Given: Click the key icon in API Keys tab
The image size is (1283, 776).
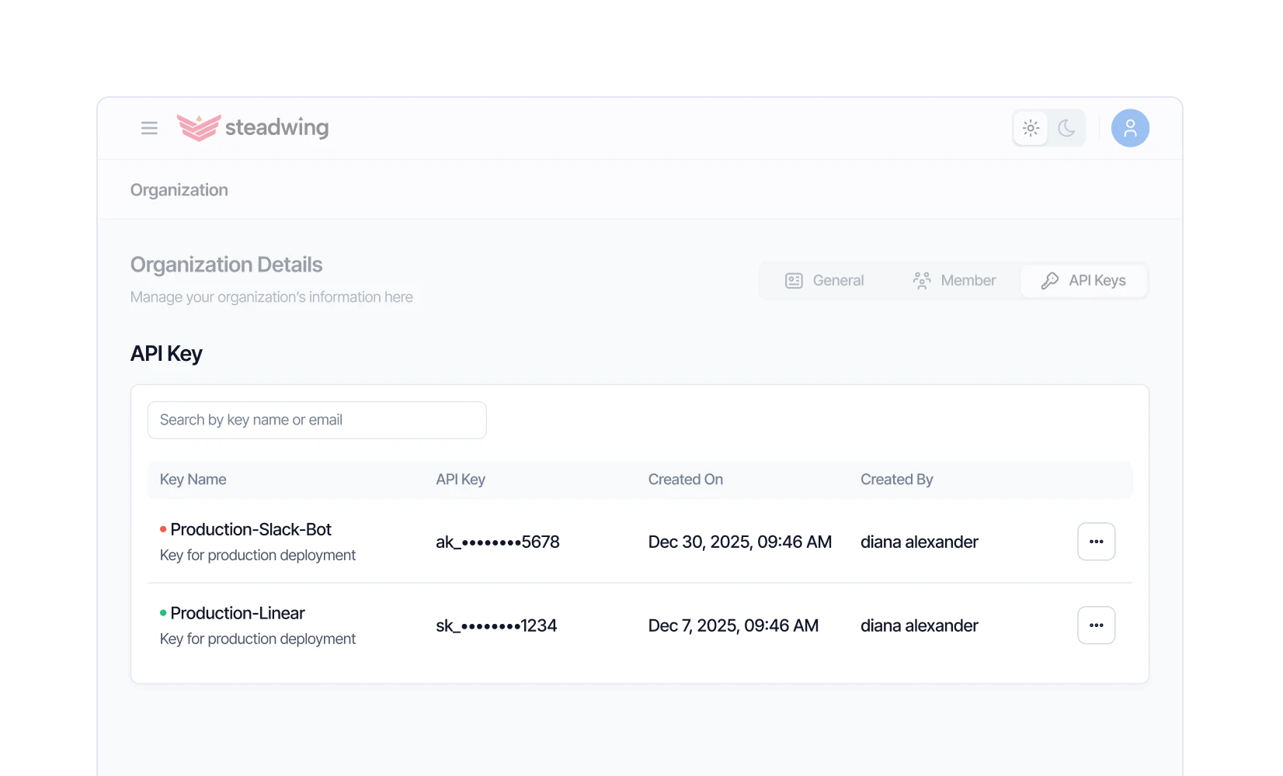Looking at the screenshot, I should [1049, 281].
